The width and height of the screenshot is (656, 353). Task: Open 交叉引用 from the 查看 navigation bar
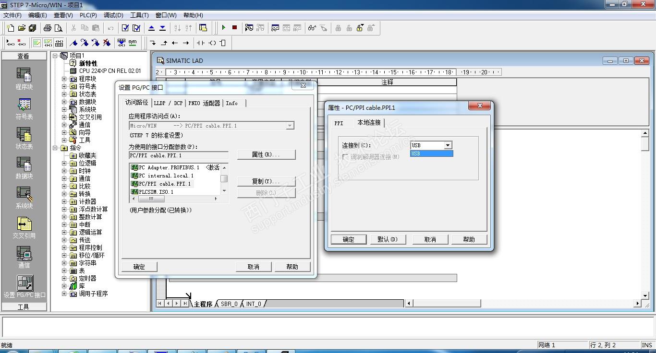[x=24, y=227]
